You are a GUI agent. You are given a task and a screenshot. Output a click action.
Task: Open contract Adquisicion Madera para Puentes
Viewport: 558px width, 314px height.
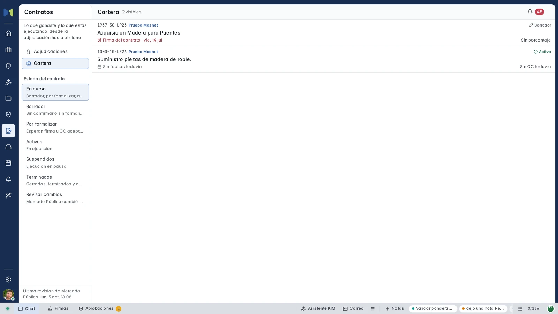(323, 33)
